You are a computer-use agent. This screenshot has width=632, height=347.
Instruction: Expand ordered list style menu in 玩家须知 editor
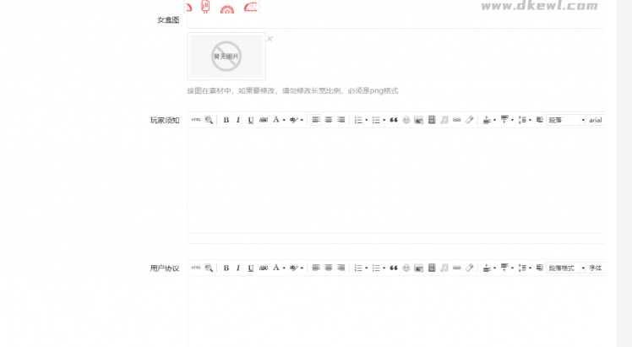367,120
